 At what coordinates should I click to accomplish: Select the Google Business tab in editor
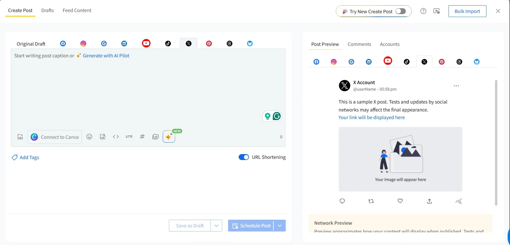pos(104,44)
